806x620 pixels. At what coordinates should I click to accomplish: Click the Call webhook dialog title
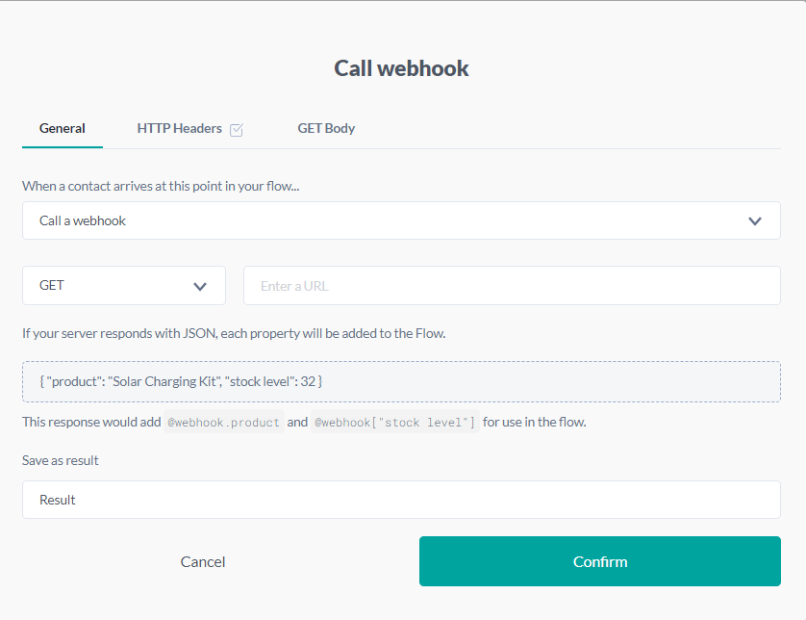402,68
